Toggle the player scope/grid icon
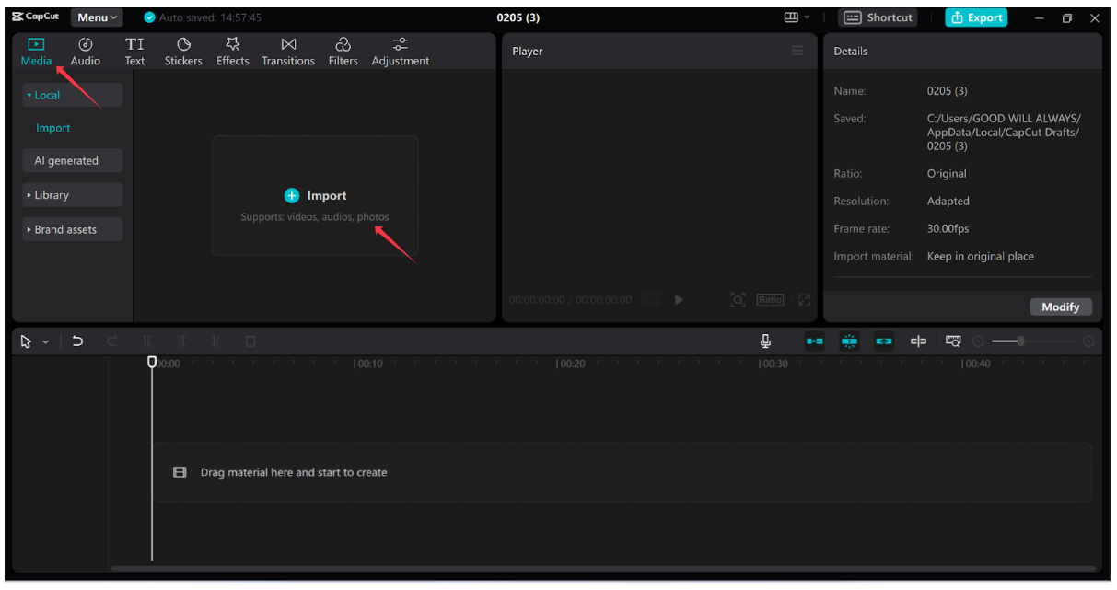 [651, 300]
